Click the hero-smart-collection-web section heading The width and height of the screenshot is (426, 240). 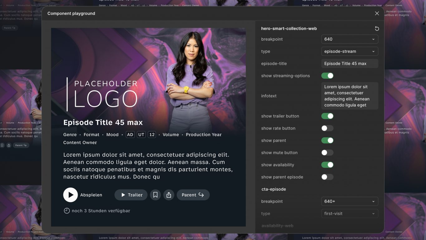[x=289, y=28]
